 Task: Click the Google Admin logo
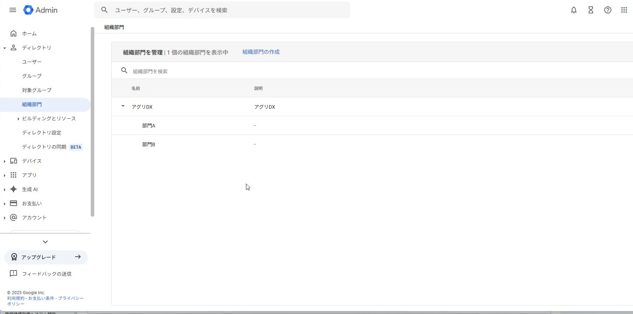tap(40, 10)
